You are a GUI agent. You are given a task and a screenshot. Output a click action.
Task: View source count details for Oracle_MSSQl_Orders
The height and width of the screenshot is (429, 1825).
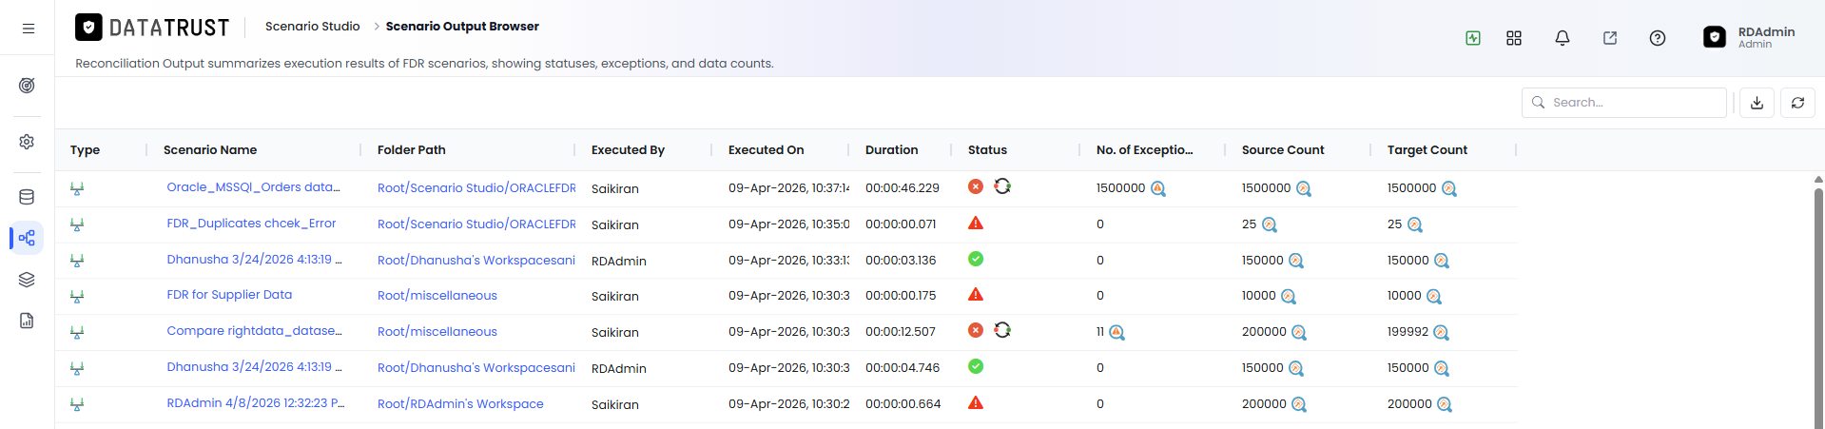coord(1304,188)
